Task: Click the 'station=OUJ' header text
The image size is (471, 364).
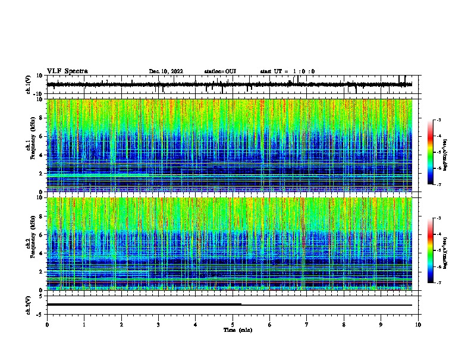Action: click(220, 71)
